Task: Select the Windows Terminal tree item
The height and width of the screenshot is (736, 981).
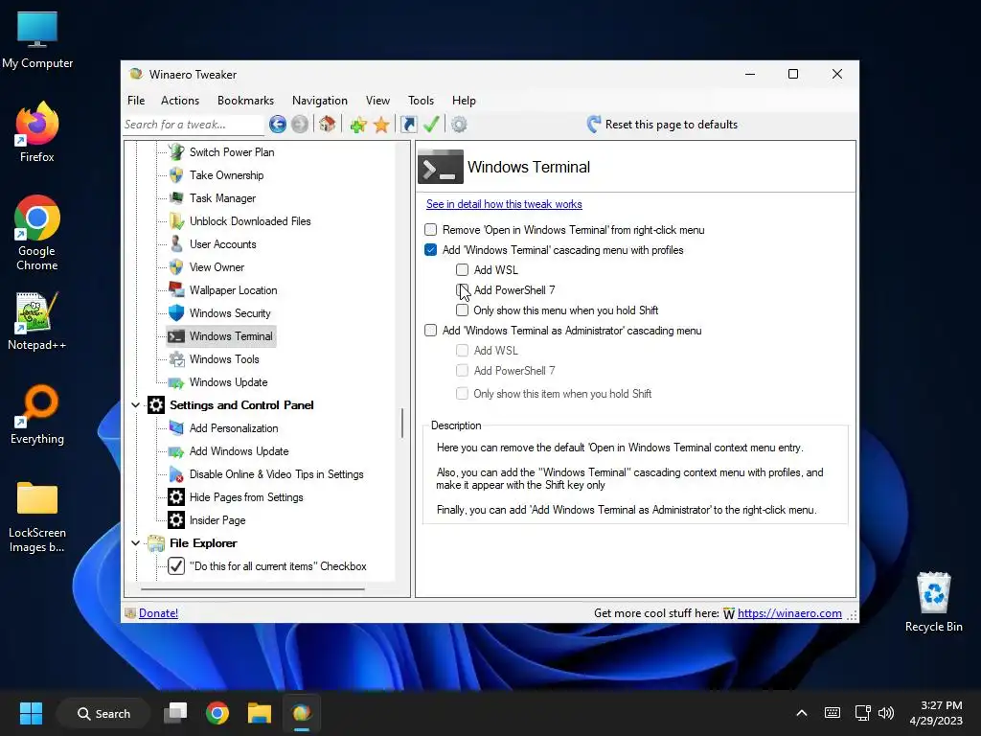Action: (221, 336)
